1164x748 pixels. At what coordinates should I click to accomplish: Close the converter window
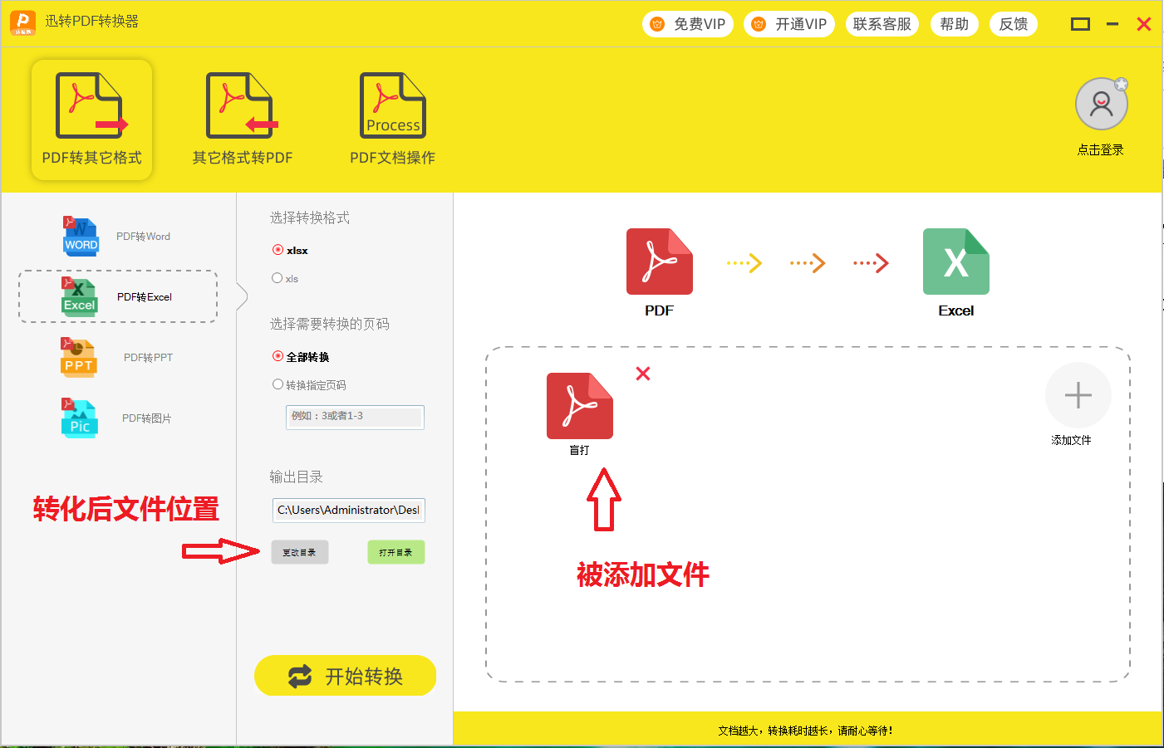1144,24
